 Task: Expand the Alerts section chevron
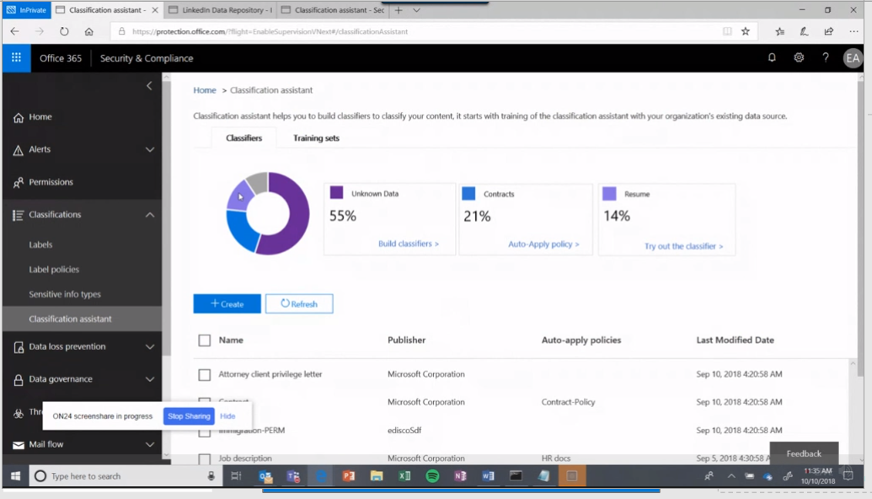pos(150,150)
